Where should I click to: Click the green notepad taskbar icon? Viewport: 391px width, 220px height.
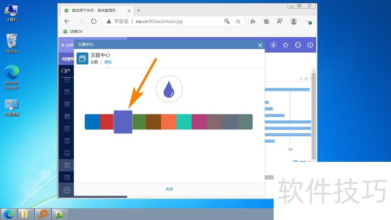tap(60, 214)
